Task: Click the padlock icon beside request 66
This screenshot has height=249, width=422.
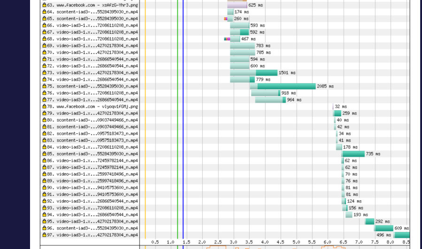Action: 44,25
